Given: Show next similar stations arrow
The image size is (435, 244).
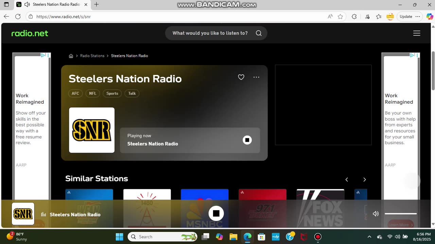Looking at the screenshot, I should pyautogui.click(x=364, y=180).
